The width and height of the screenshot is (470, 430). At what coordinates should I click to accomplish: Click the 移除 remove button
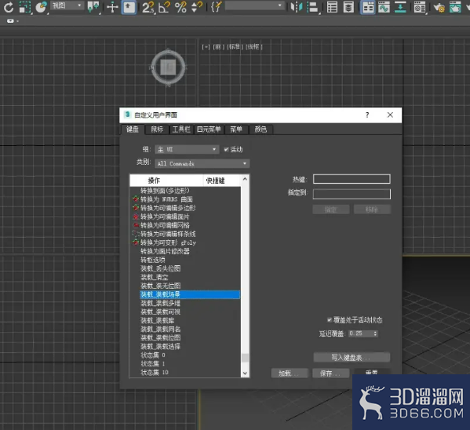(372, 210)
